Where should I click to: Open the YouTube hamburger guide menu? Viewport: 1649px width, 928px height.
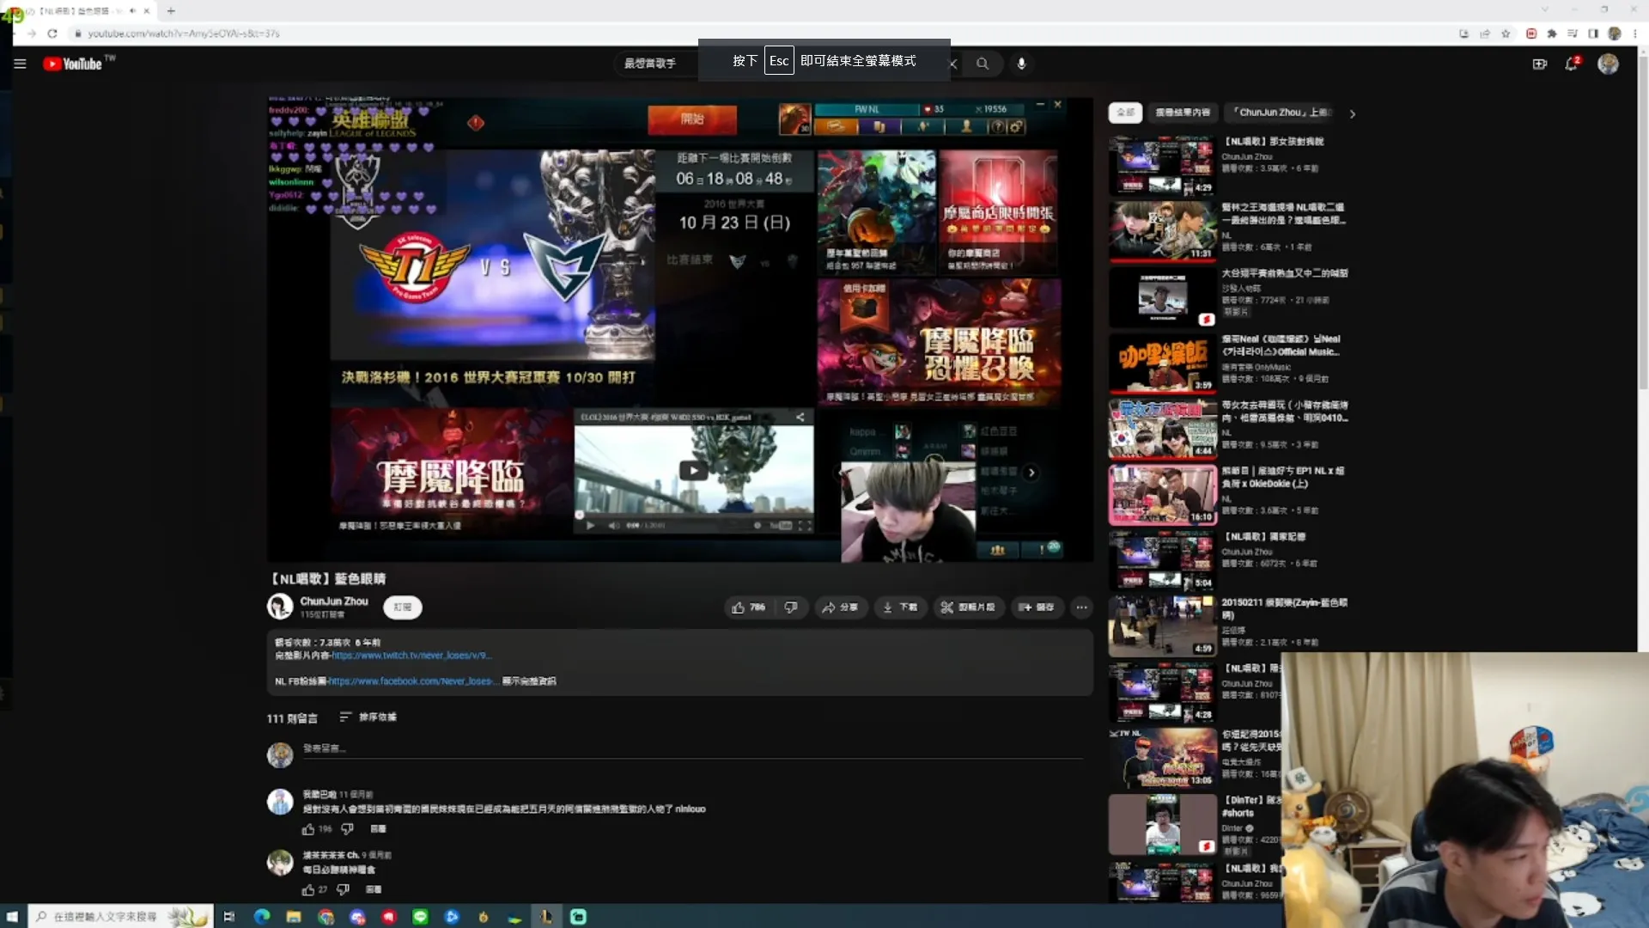20,64
